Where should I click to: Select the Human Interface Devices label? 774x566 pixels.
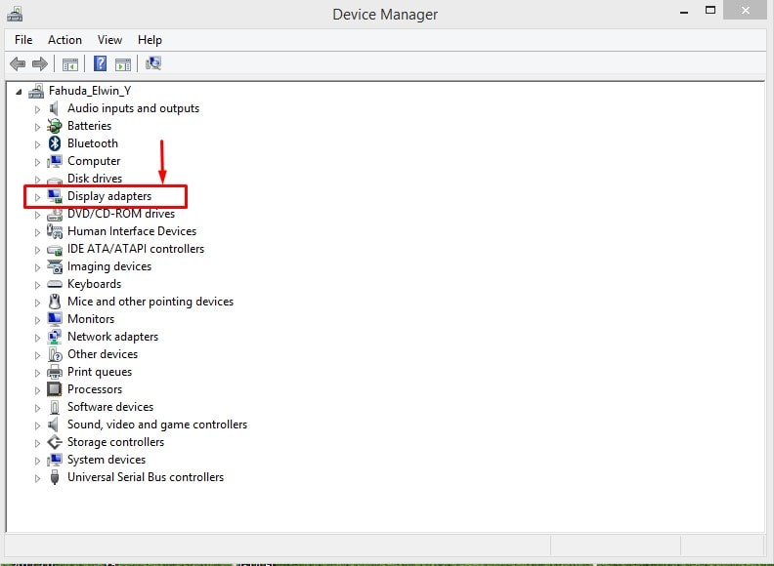(132, 231)
